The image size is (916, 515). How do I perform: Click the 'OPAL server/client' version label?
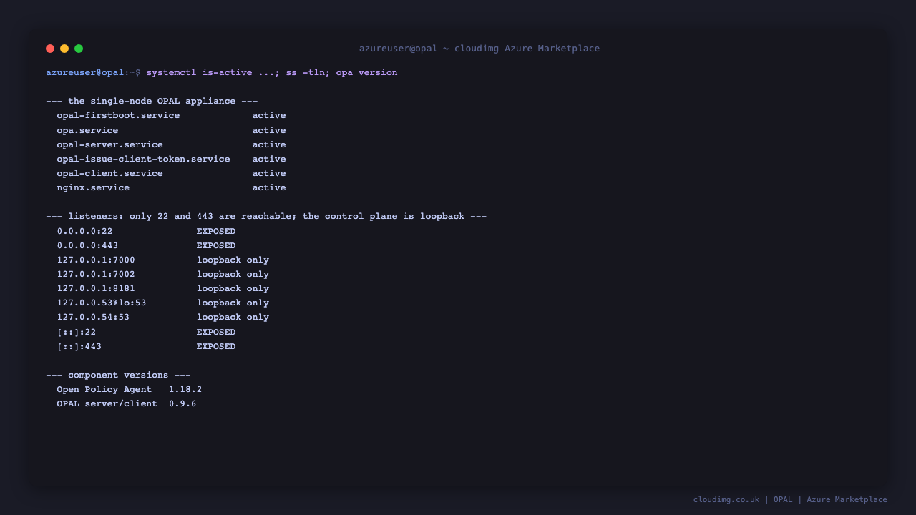107,403
